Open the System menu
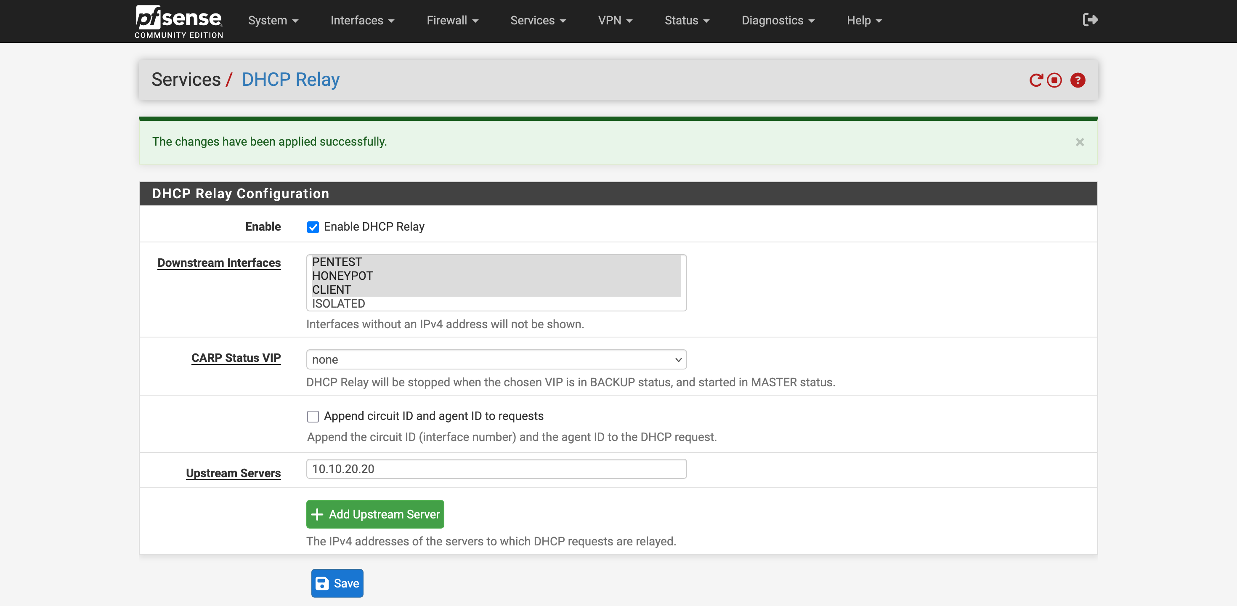The width and height of the screenshot is (1237, 606). coord(273,21)
